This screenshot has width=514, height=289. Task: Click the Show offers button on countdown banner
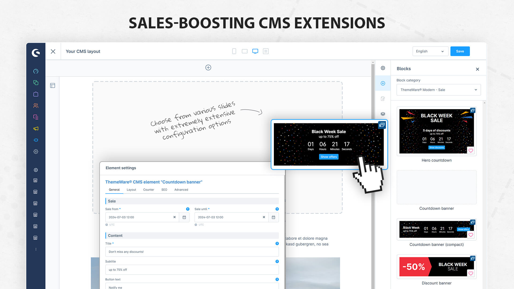point(328,157)
